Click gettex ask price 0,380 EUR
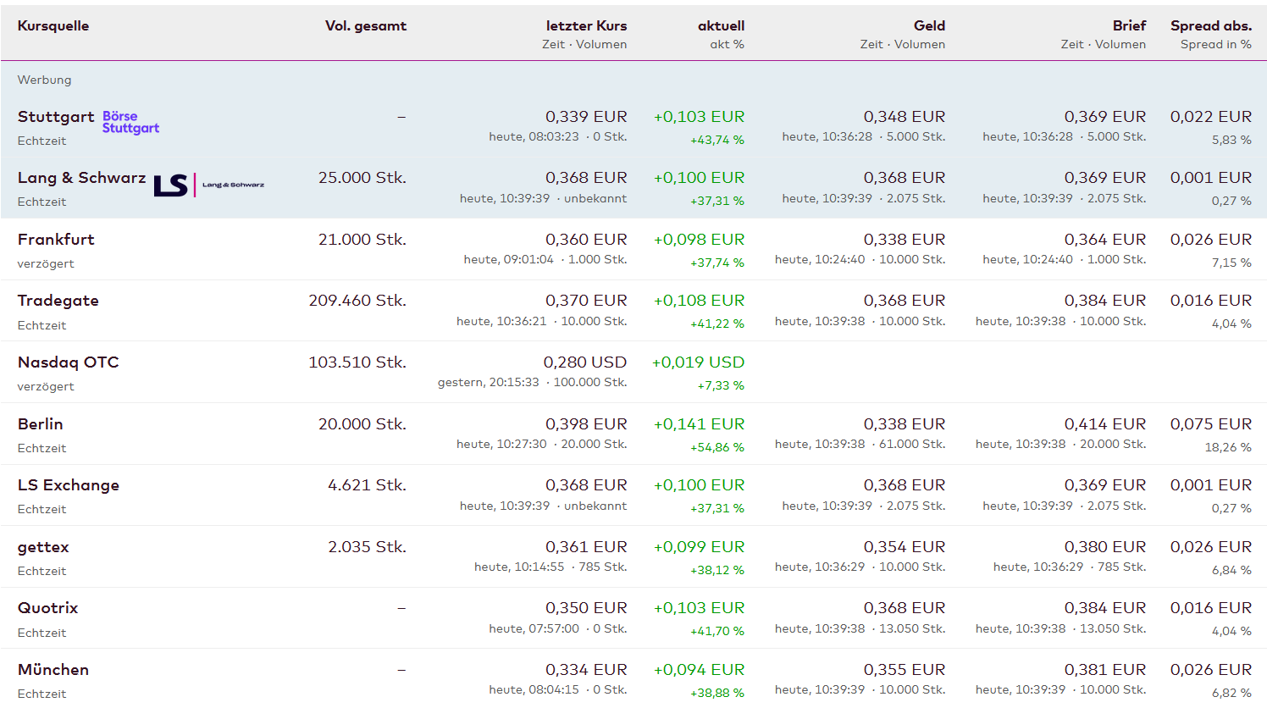The height and width of the screenshot is (708, 1267). click(x=1105, y=547)
